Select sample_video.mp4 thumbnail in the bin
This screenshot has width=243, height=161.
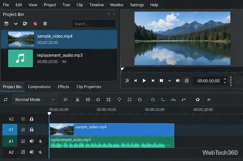pyautogui.click(x=21, y=39)
